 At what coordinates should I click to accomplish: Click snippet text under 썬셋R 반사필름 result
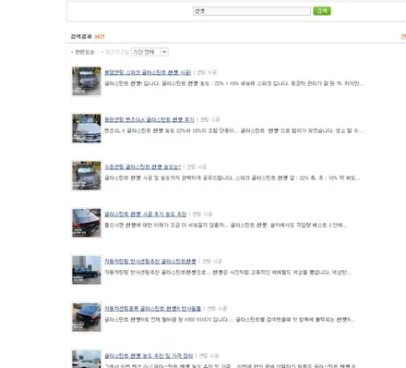pos(230,319)
